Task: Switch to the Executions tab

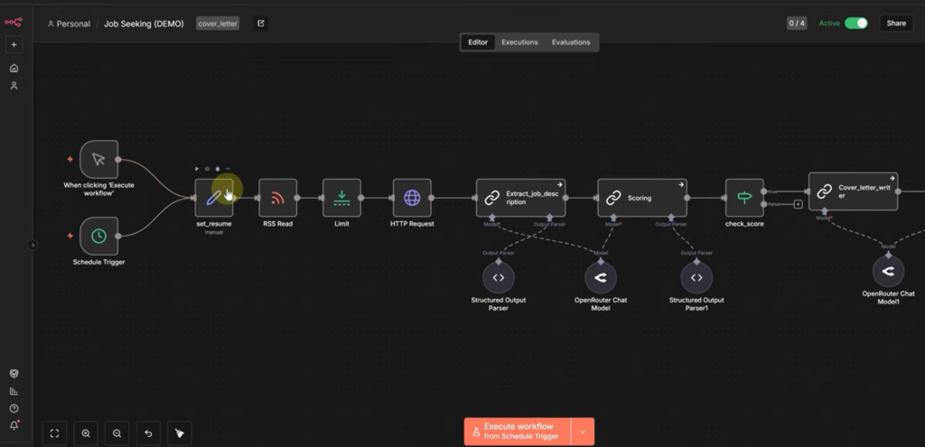Action: click(x=519, y=42)
